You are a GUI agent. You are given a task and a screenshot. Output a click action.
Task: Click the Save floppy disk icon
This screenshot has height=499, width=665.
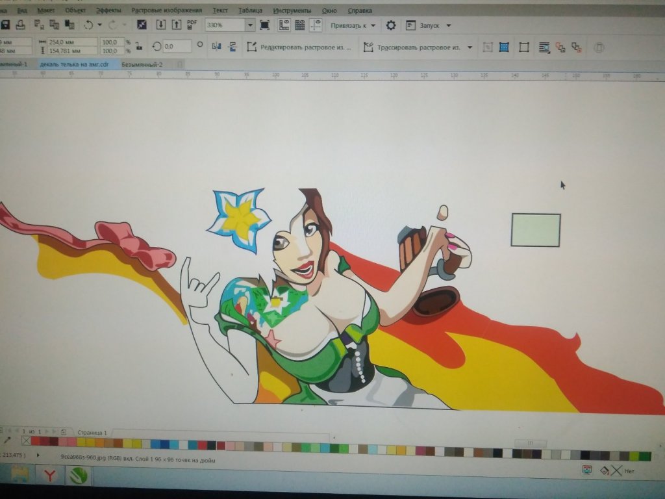click(5, 25)
